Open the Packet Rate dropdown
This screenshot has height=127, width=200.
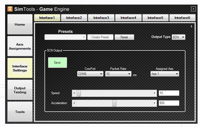click(118, 74)
